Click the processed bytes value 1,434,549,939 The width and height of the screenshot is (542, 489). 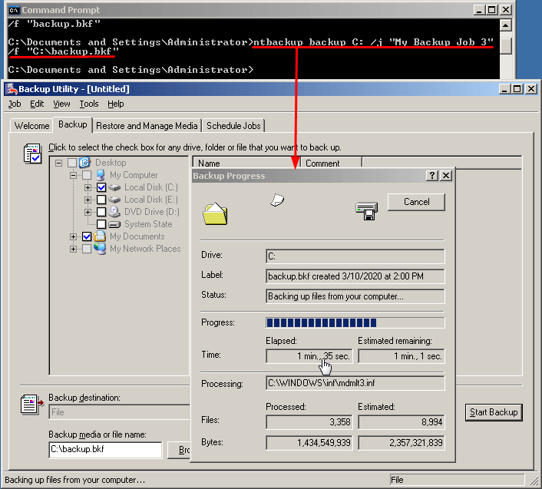[x=309, y=443]
